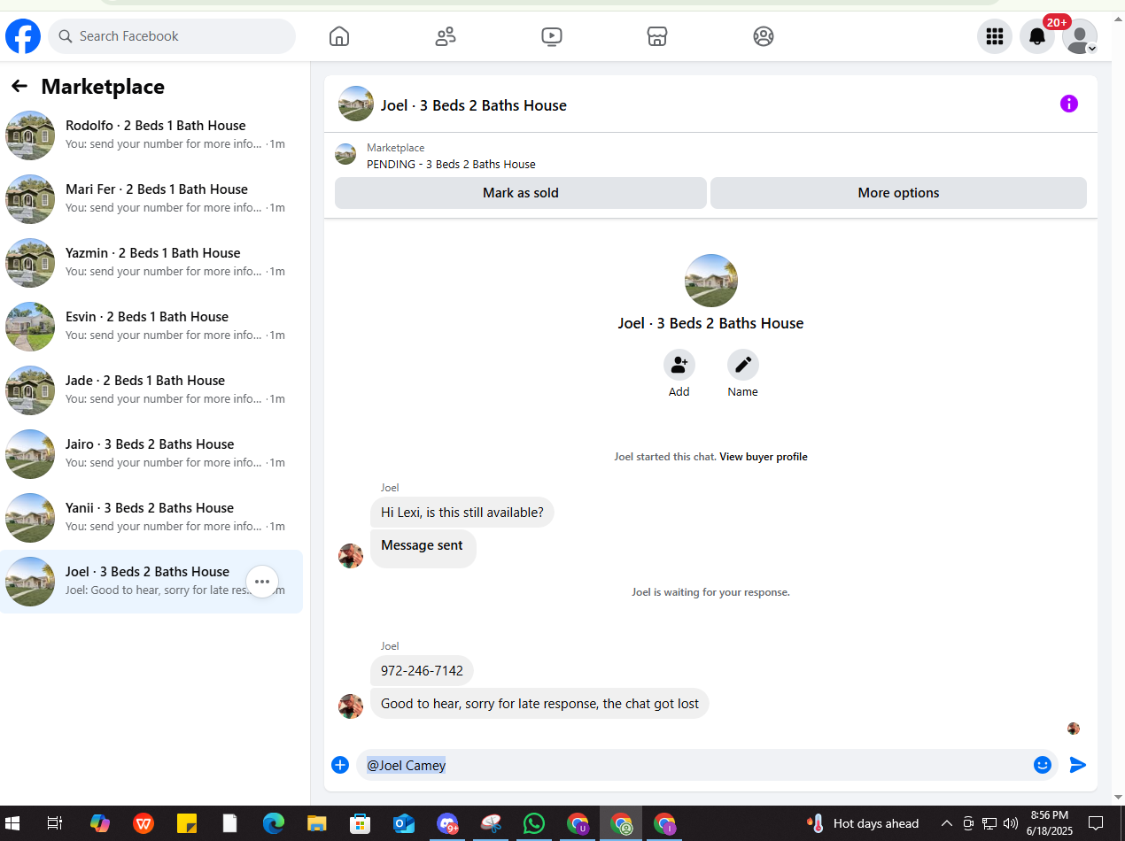Click the Mark as sold button
Viewport: 1125px width, 841px height.
tap(521, 193)
